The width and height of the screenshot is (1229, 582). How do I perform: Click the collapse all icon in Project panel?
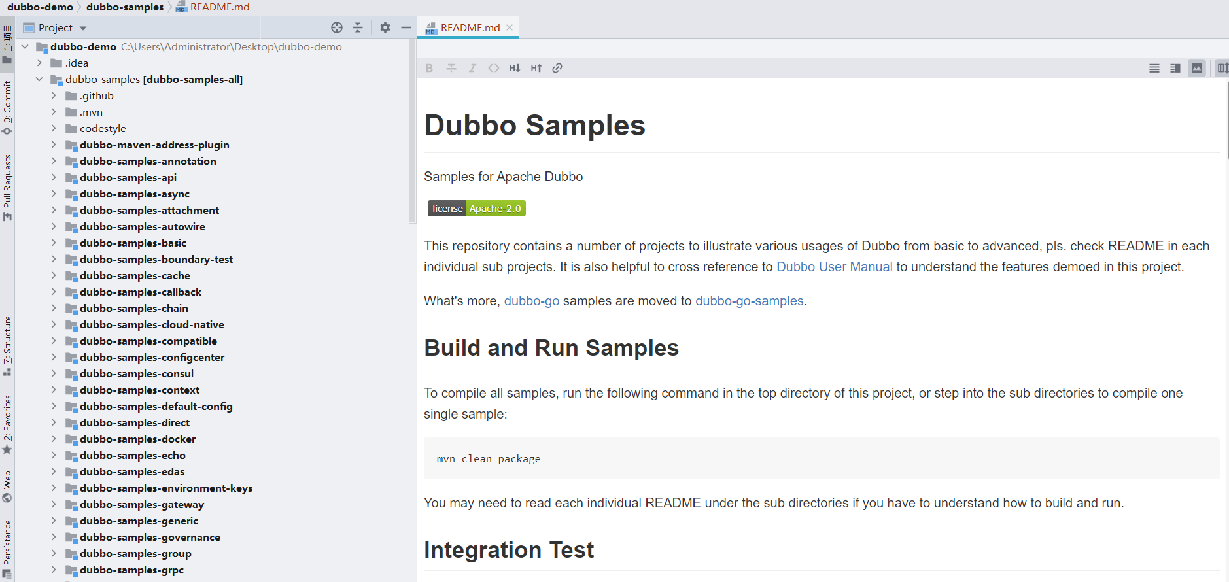(358, 27)
